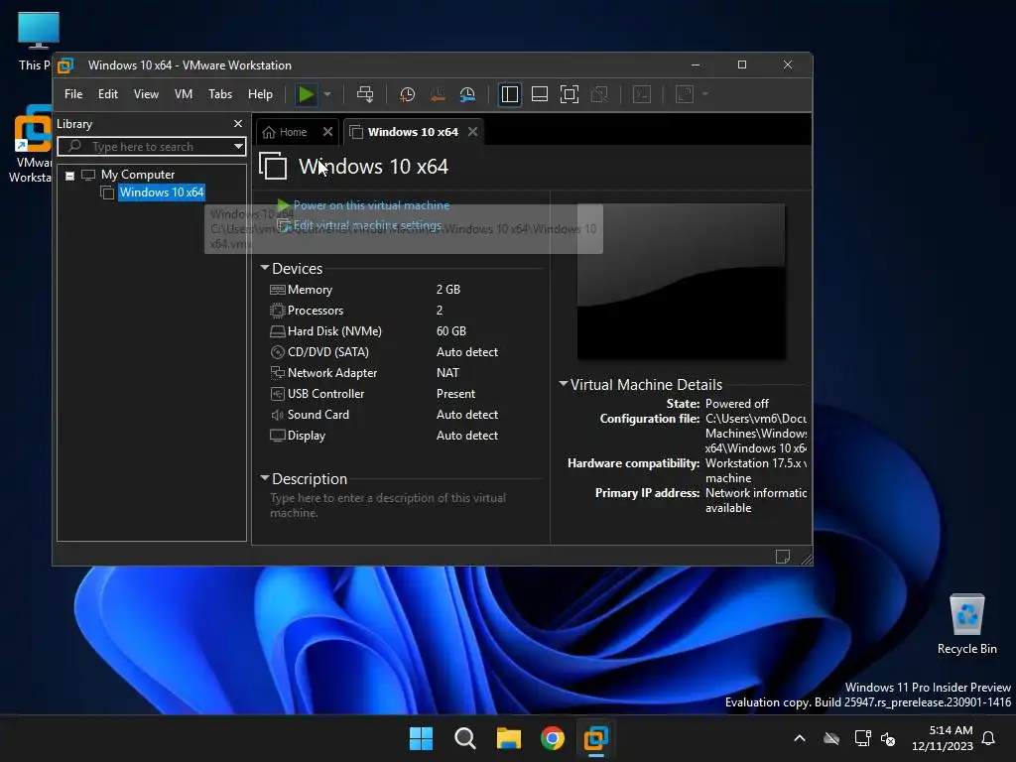Open the File menu
The width and height of the screenshot is (1016, 762).
73,94
